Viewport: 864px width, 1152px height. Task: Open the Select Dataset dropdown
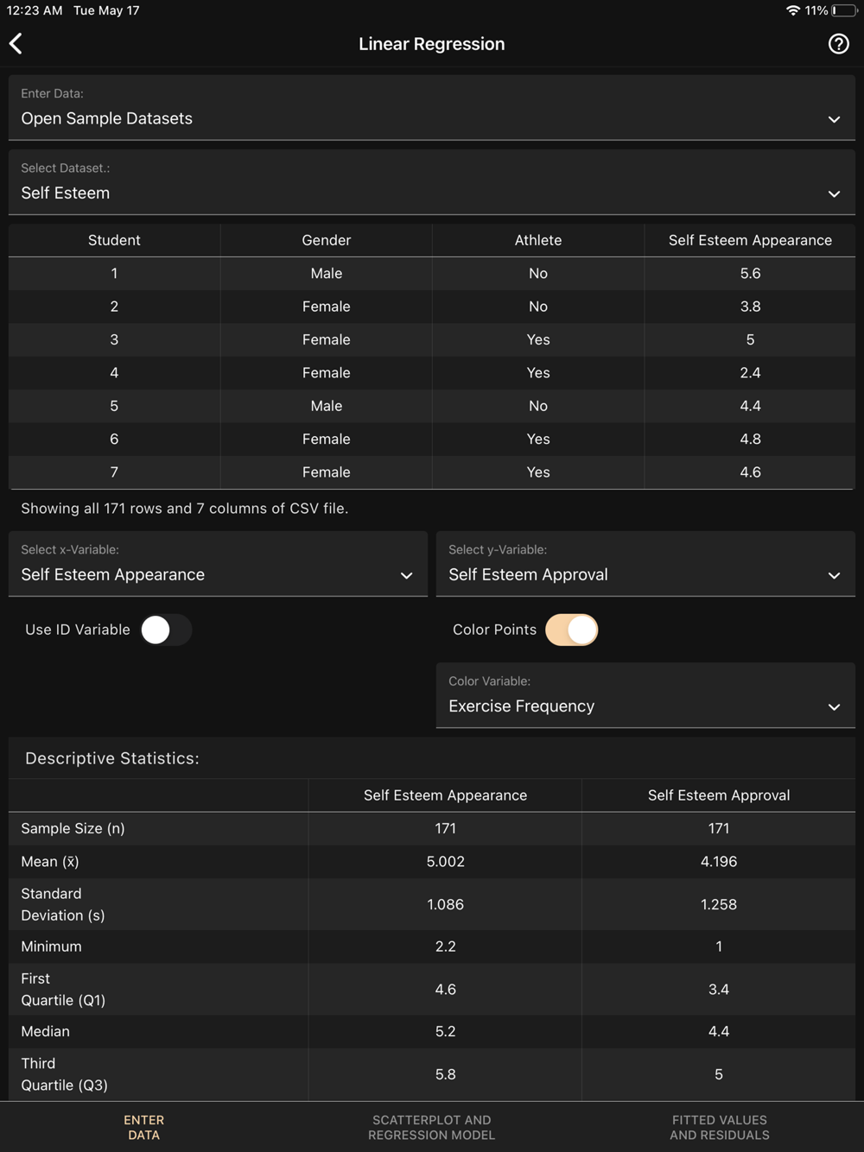tap(431, 182)
